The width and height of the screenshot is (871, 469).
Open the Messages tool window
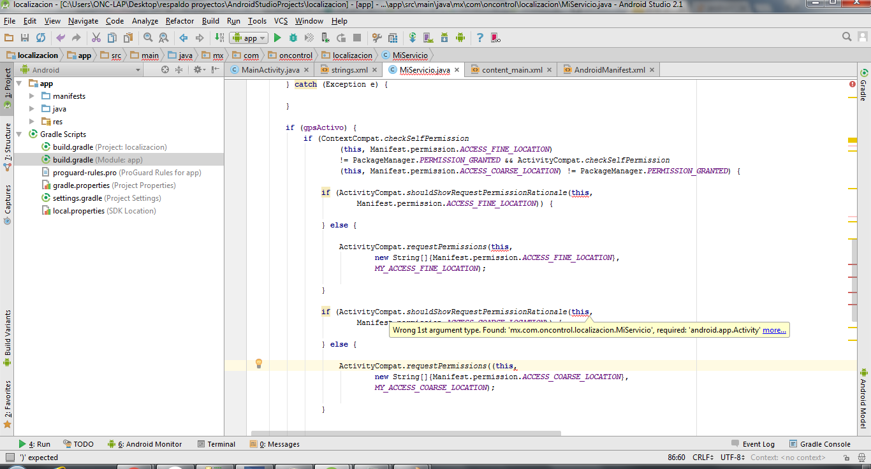point(274,444)
